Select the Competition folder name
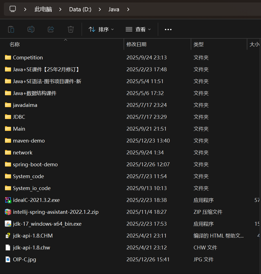This screenshot has height=274, width=261. pos(28,57)
